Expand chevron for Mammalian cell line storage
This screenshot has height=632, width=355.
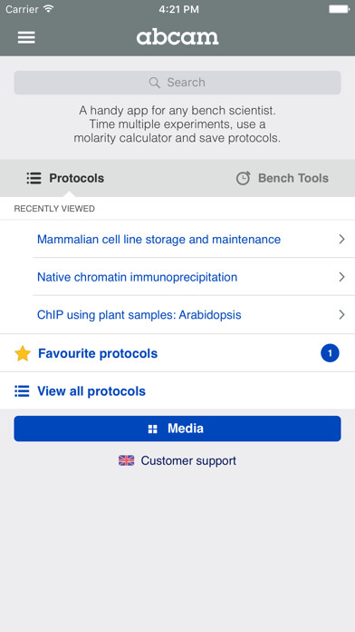[x=341, y=240]
